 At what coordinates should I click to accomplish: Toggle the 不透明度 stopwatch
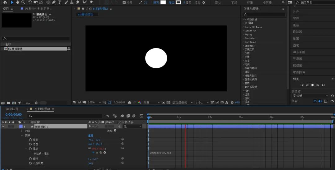[30, 163]
